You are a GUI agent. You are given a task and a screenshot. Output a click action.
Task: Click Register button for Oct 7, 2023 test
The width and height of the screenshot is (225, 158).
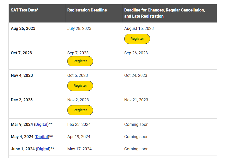point(80,61)
